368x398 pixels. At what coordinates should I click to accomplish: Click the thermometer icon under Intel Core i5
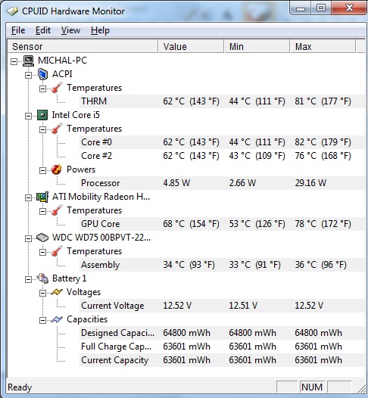point(57,129)
